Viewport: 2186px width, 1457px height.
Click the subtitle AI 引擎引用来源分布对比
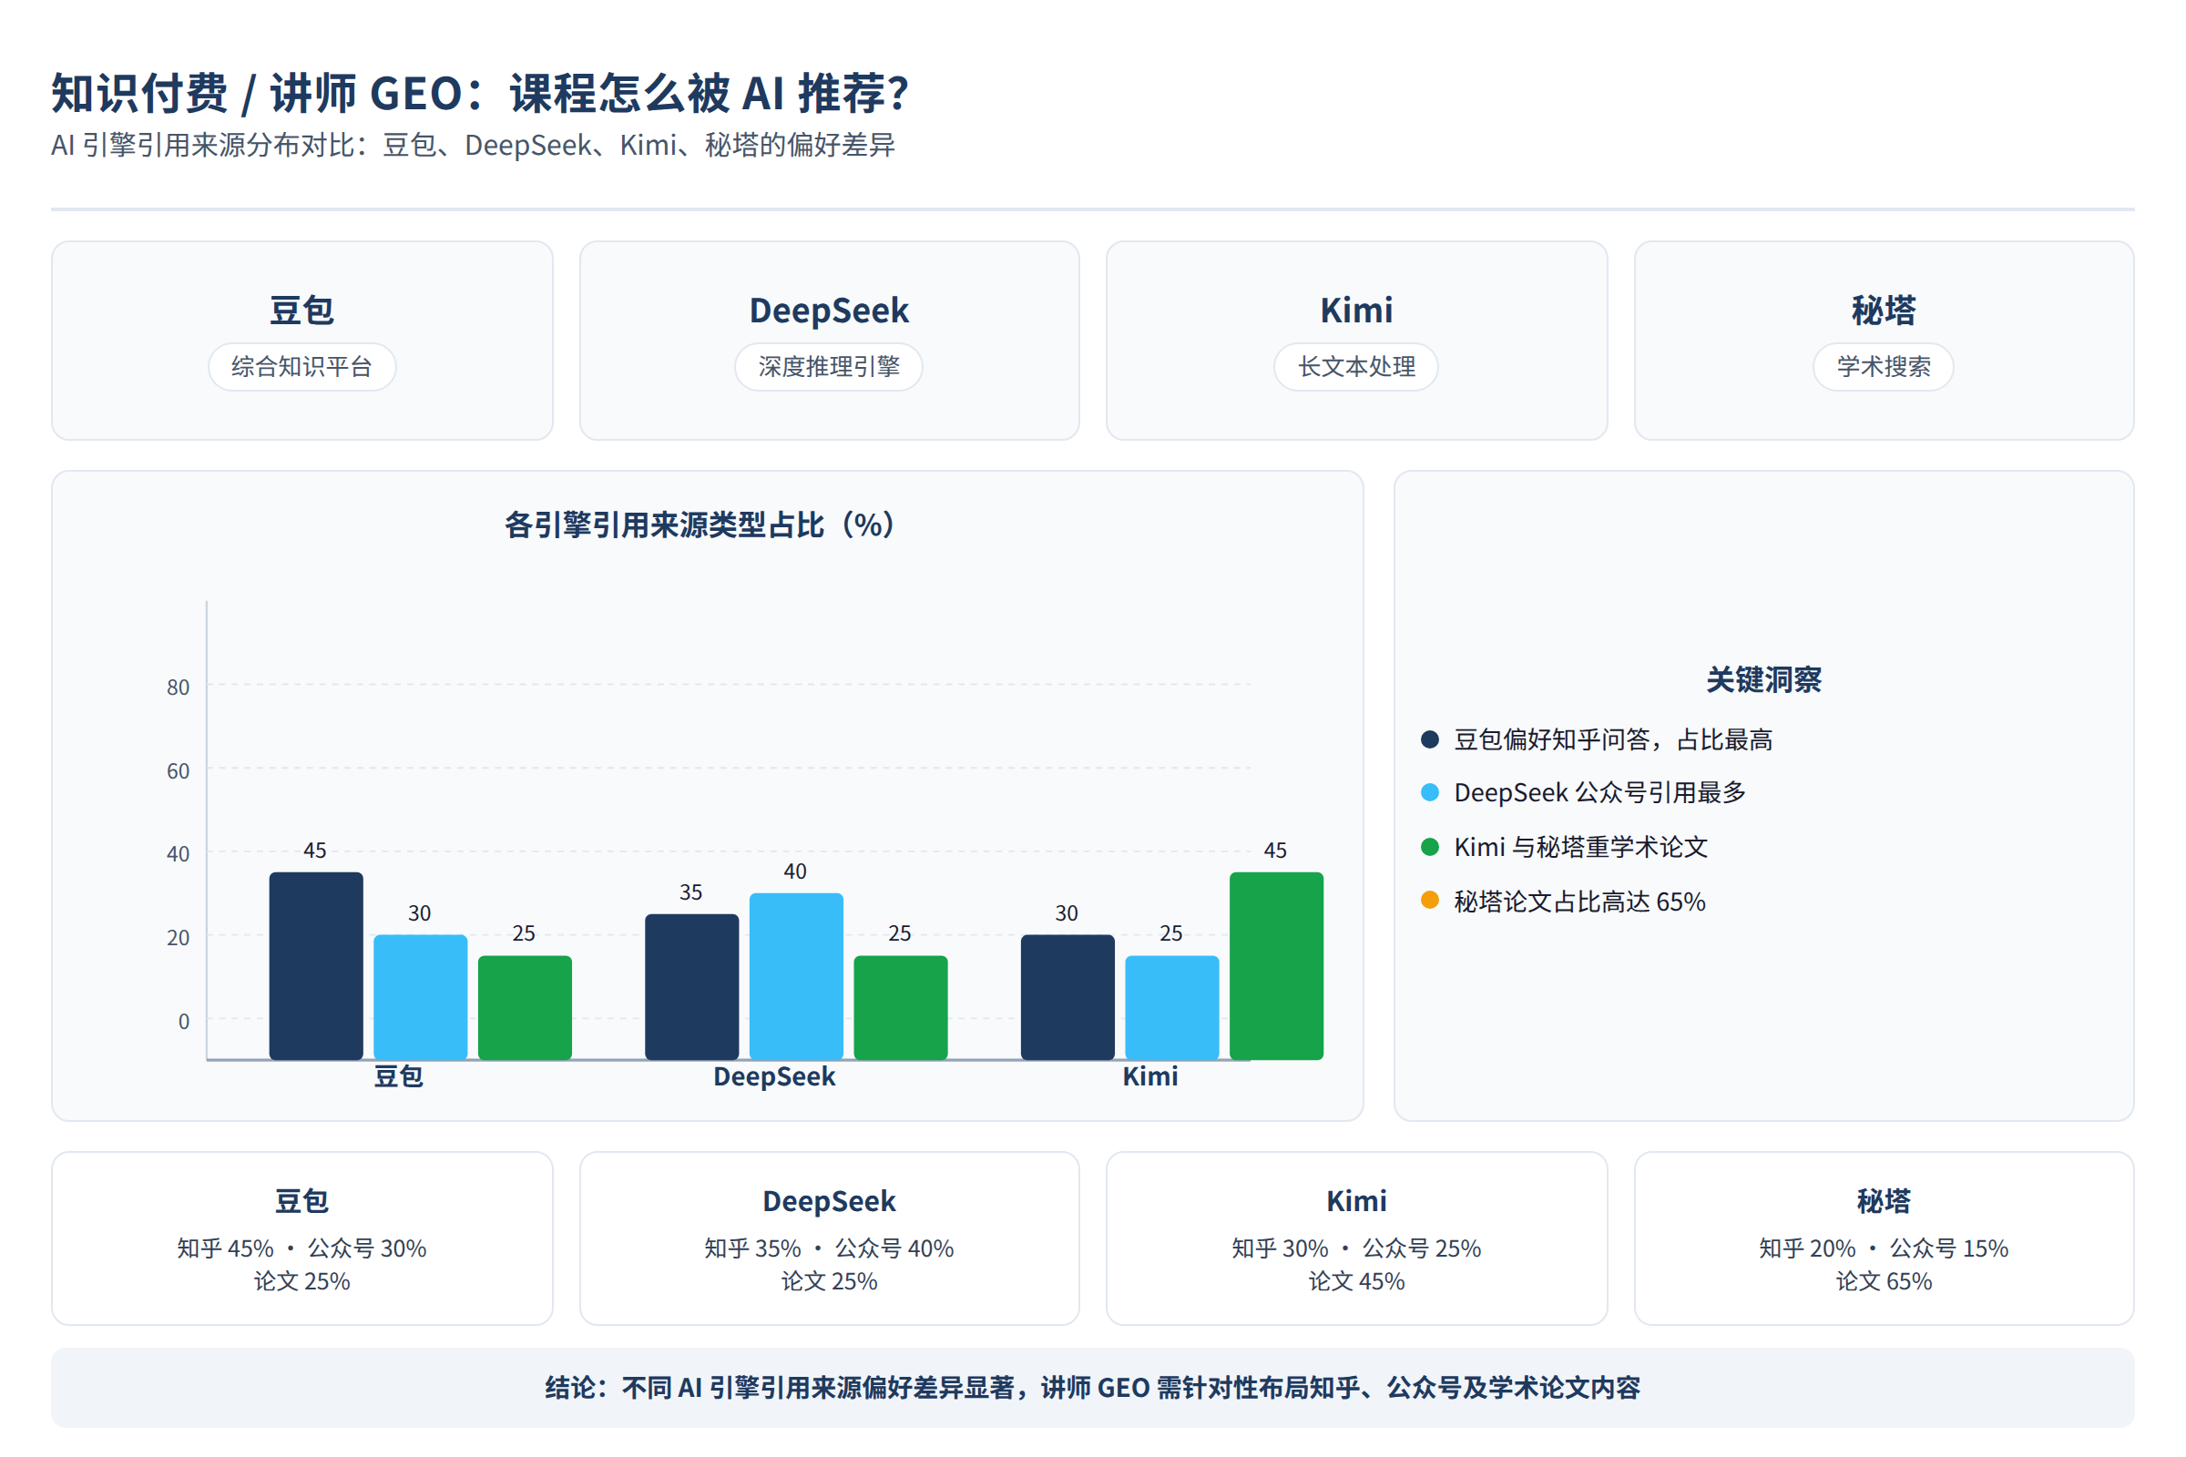pyautogui.click(x=473, y=145)
